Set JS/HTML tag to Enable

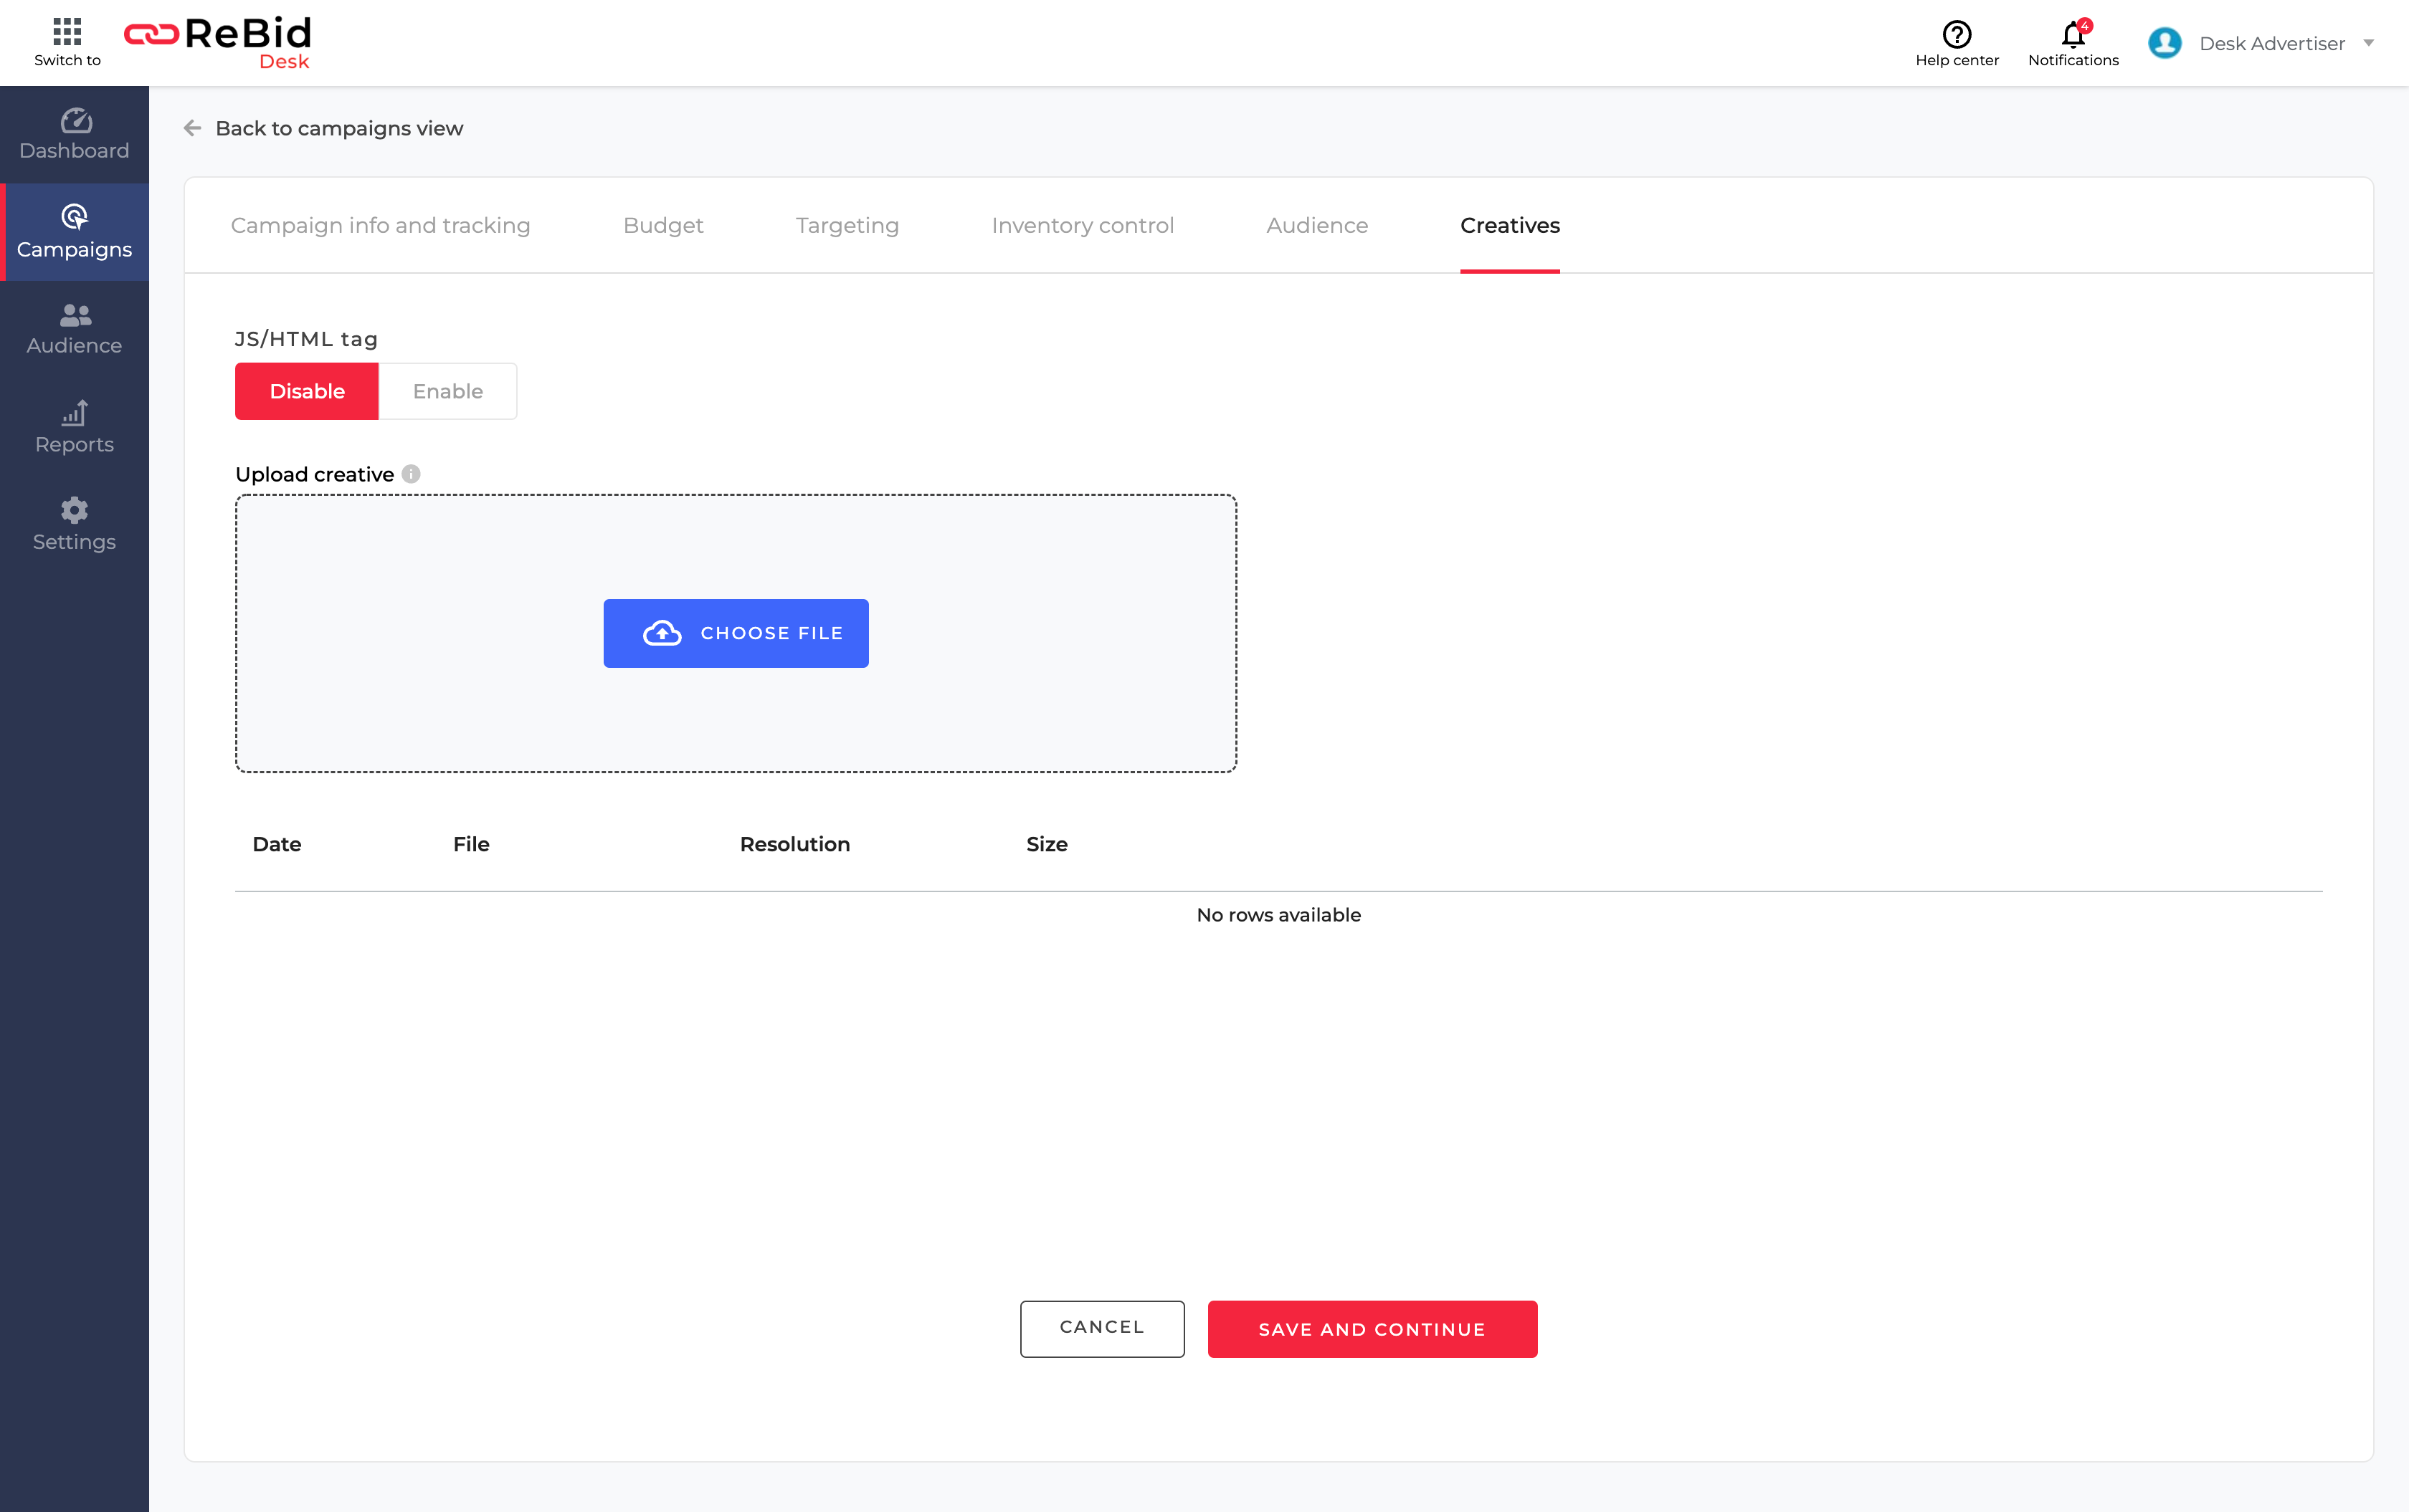(448, 391)
